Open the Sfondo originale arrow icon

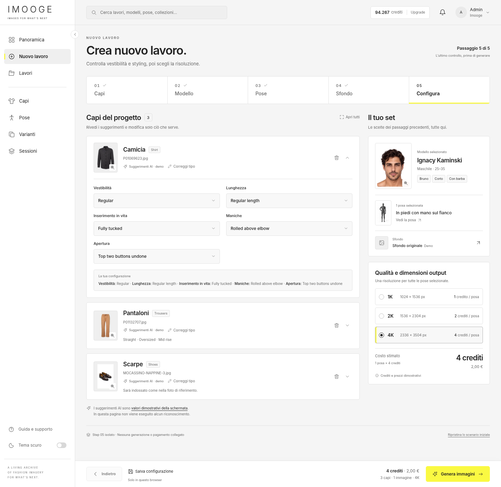[x=478, y=243]
